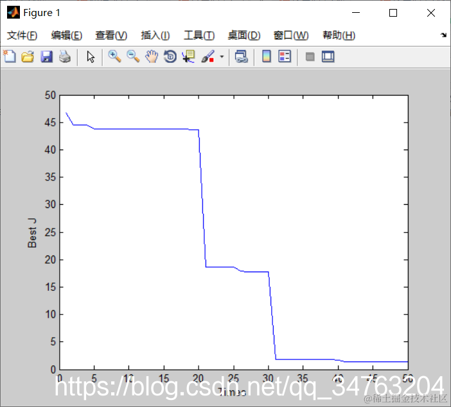The width and height of the screenshot is (451, 407).
Task: Open the 查看(V) menu
Action: coord(111,35)
